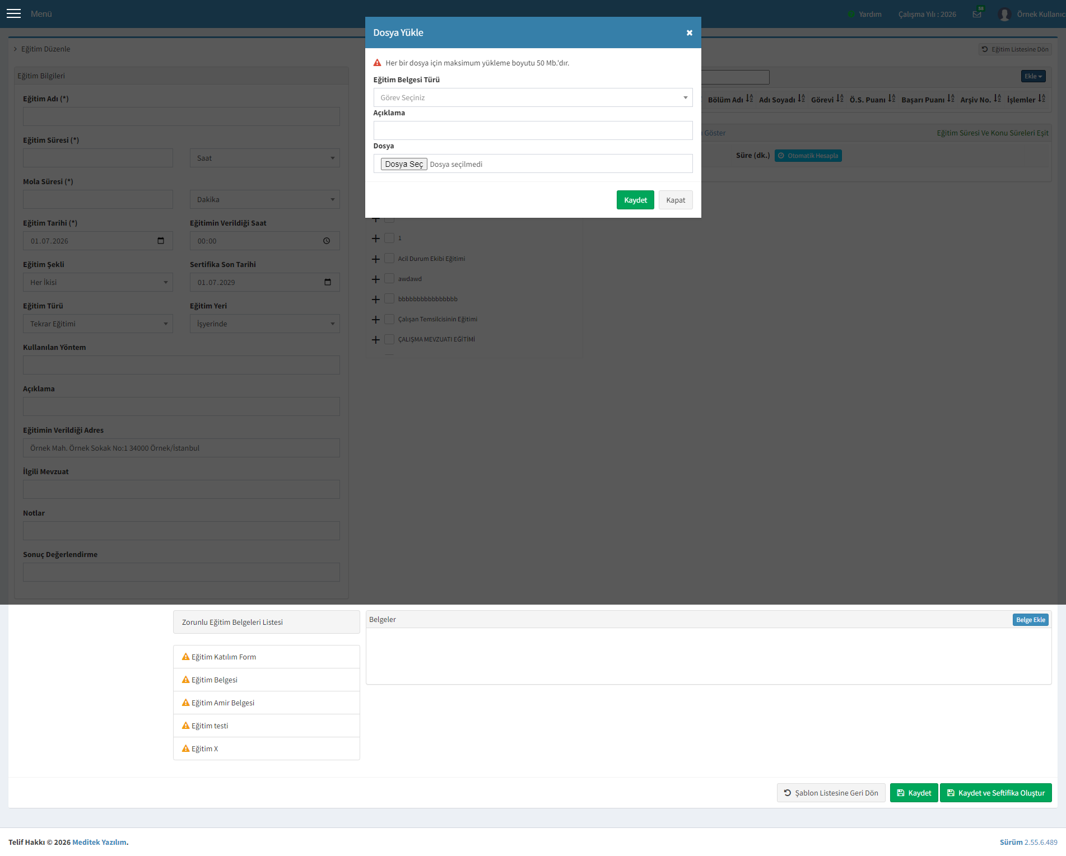Click Eğitim Listesine Dön button
Screen dimensions: 1066x856
tap(1015, 49)
